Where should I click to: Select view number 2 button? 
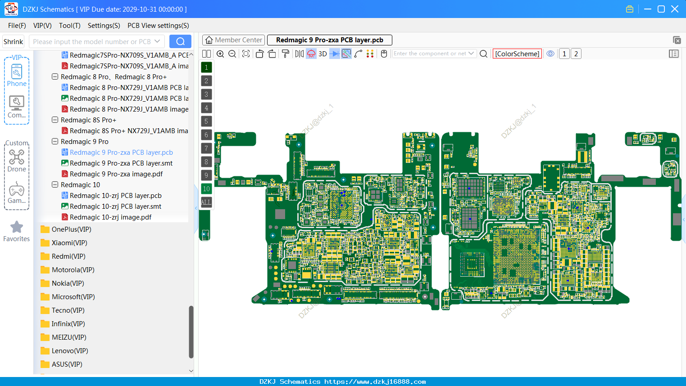click(576, 54)
